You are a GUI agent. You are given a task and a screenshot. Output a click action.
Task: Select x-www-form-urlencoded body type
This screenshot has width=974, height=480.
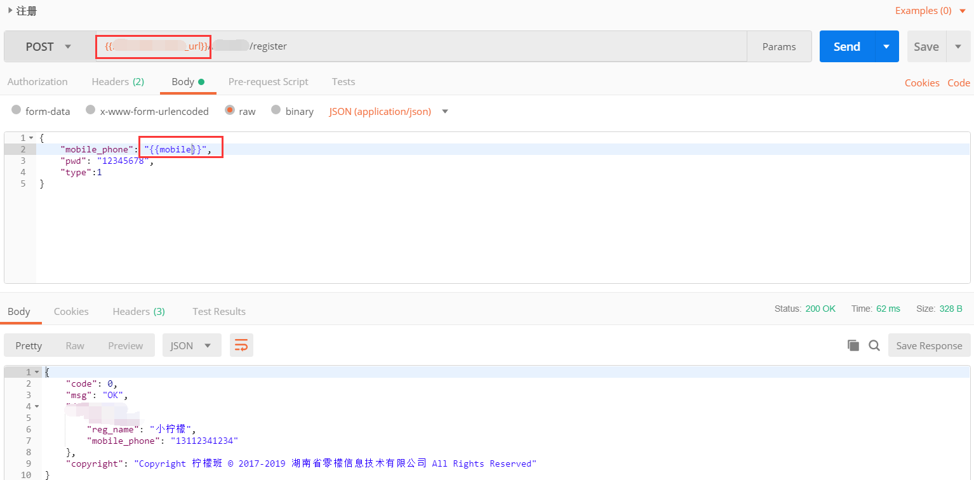(x=91, y=110)
